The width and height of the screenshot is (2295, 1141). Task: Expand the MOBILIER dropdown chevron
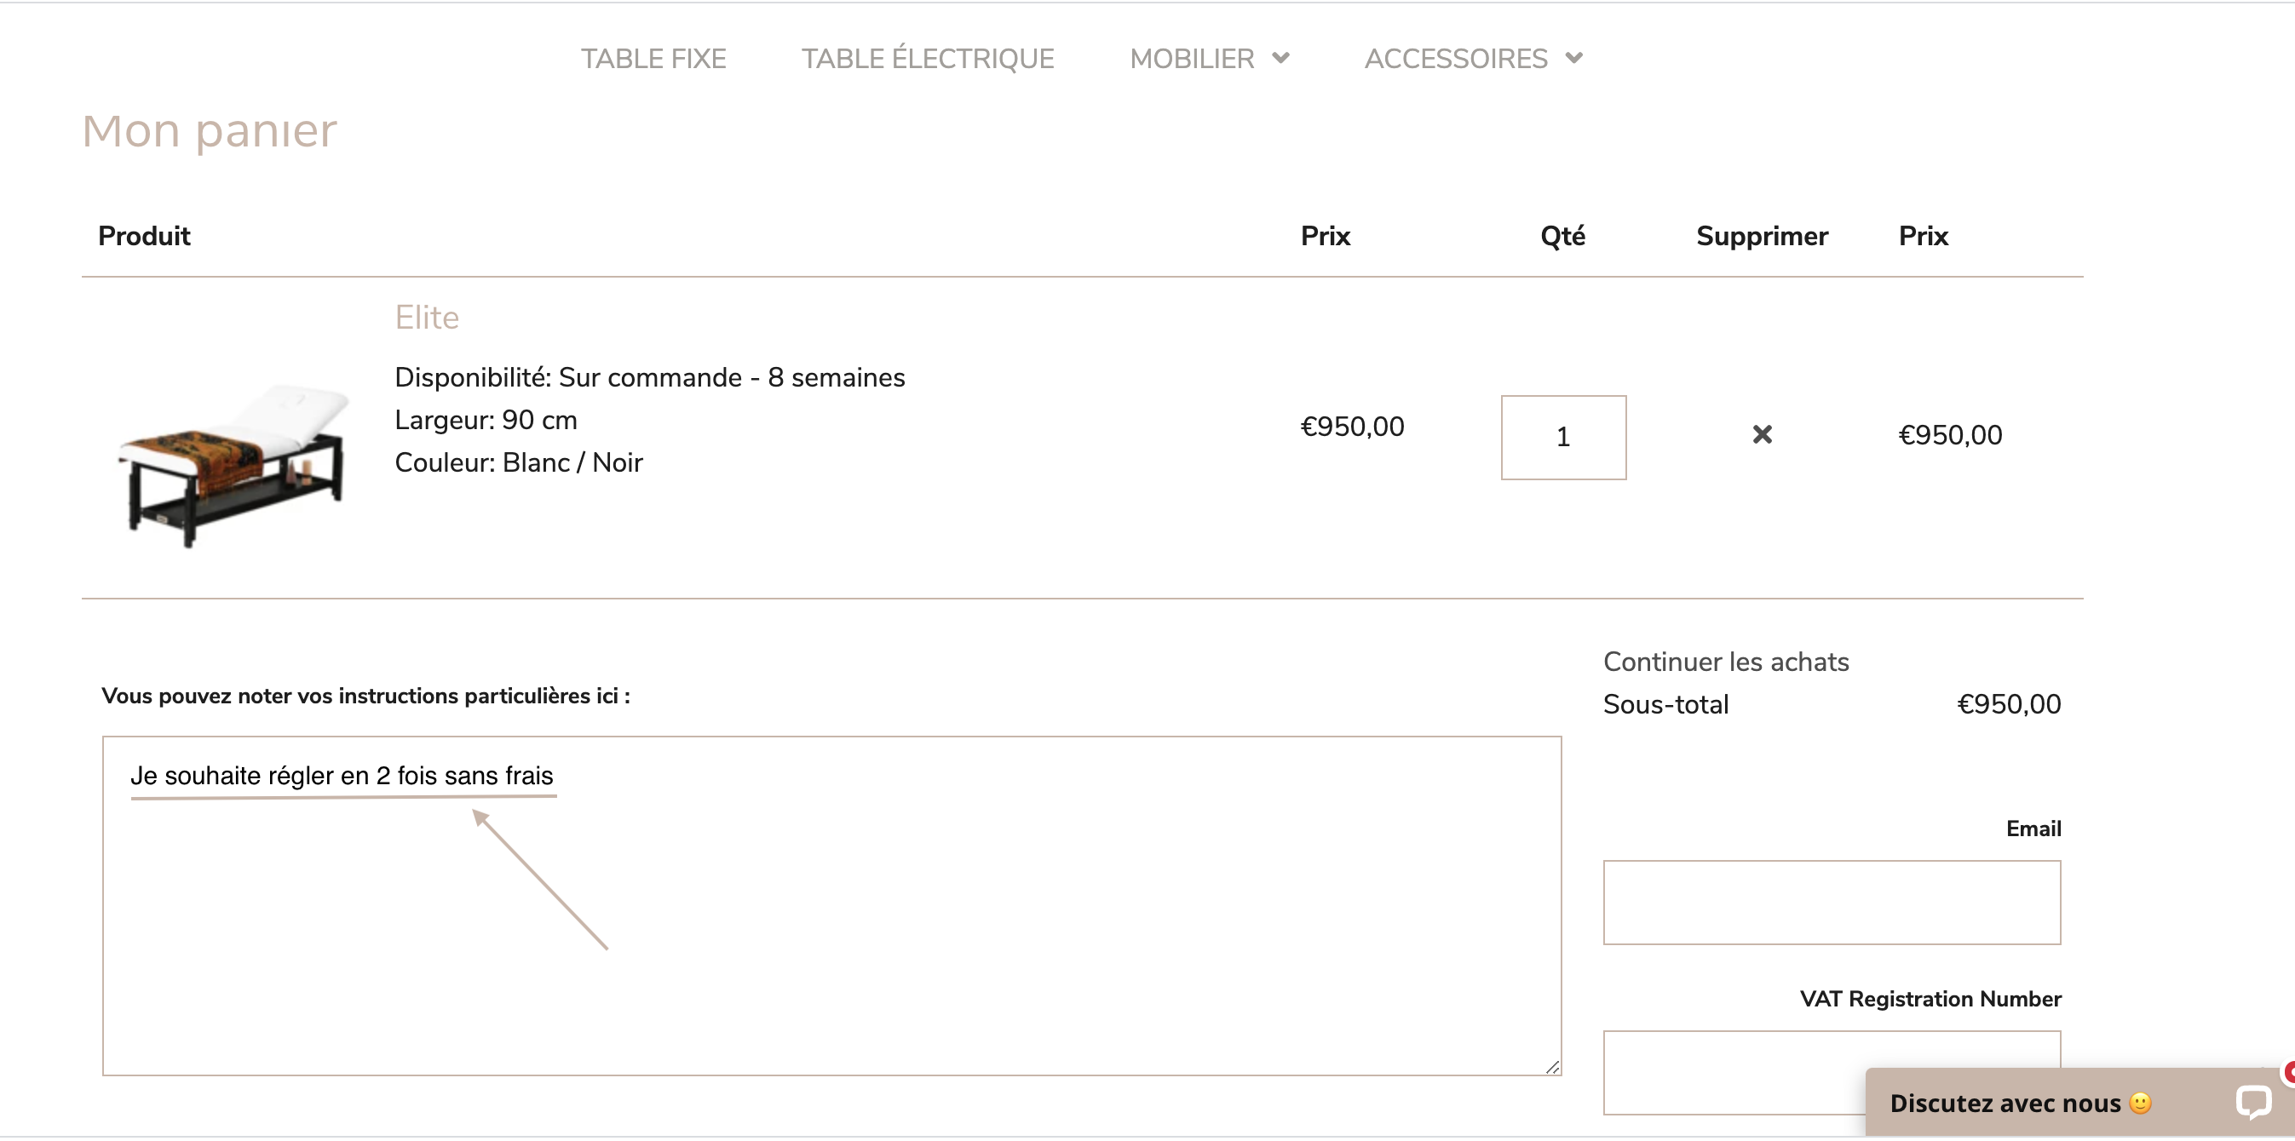[1281, 58]
